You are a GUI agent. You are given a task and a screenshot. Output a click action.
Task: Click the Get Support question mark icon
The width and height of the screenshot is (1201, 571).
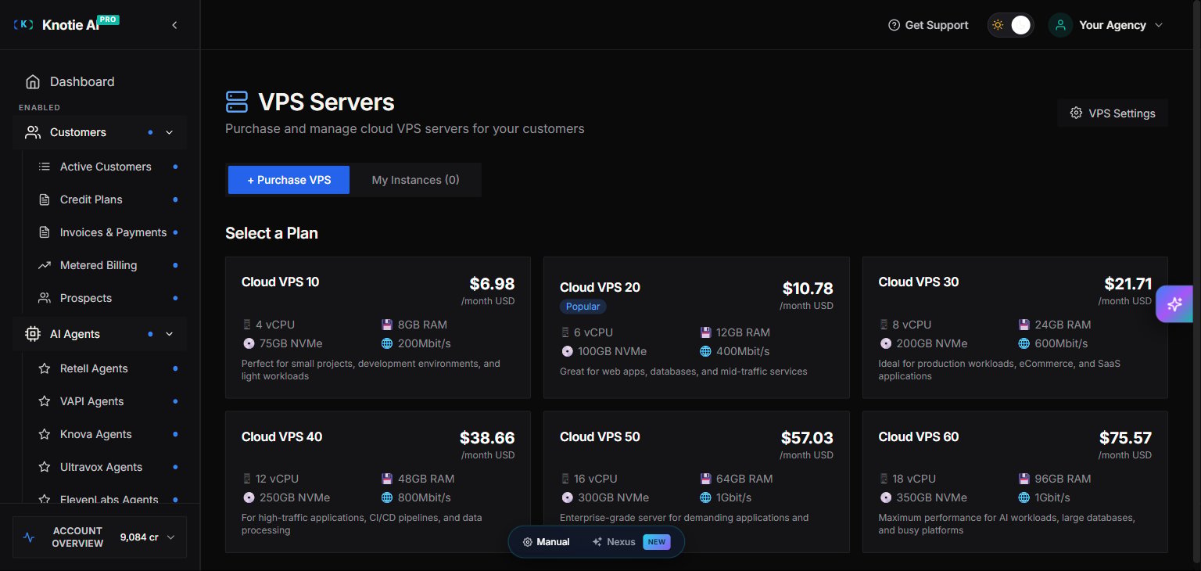pyautogui.click(x=894, y=25)
